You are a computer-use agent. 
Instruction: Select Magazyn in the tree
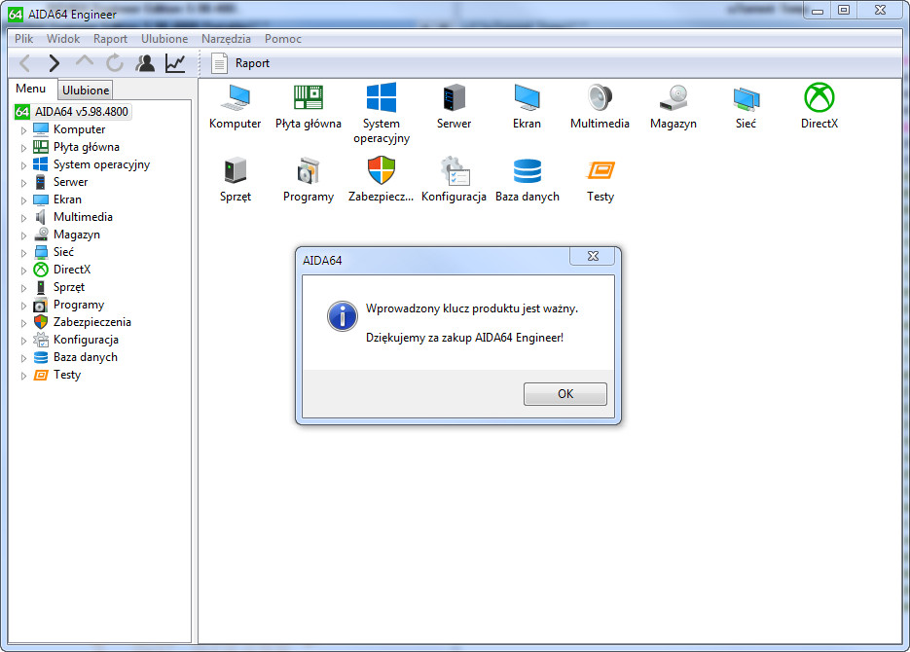click(77, 235)
